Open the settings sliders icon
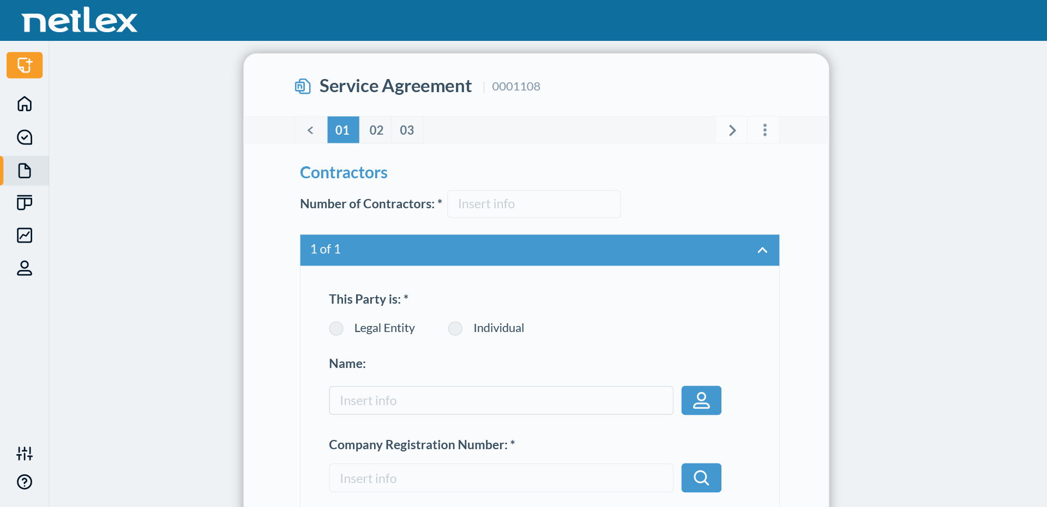Viewport: 1047px width, 507px height. [x=24, y=453]
